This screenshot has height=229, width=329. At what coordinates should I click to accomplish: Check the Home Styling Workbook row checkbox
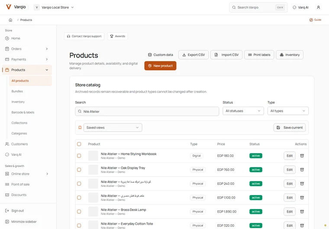coord(79,156)
